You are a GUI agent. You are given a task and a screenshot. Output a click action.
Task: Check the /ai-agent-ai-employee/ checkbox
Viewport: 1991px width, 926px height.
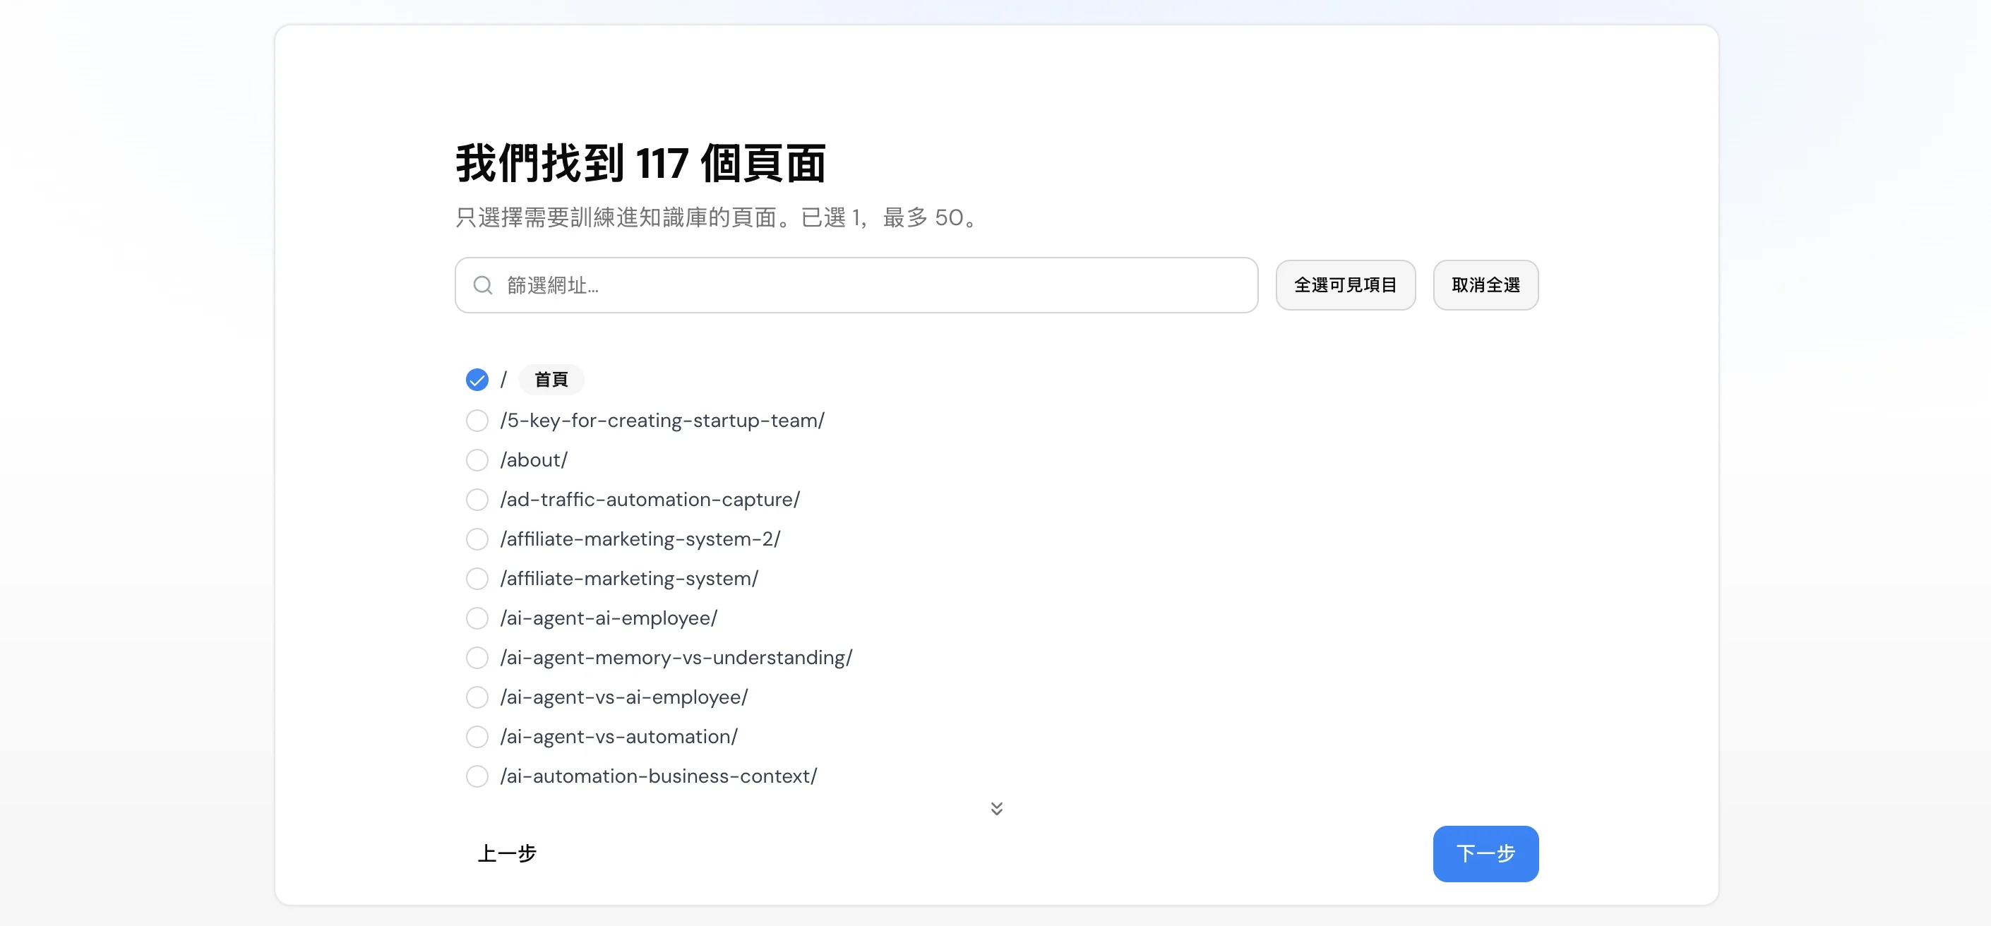tap(477, 618)
